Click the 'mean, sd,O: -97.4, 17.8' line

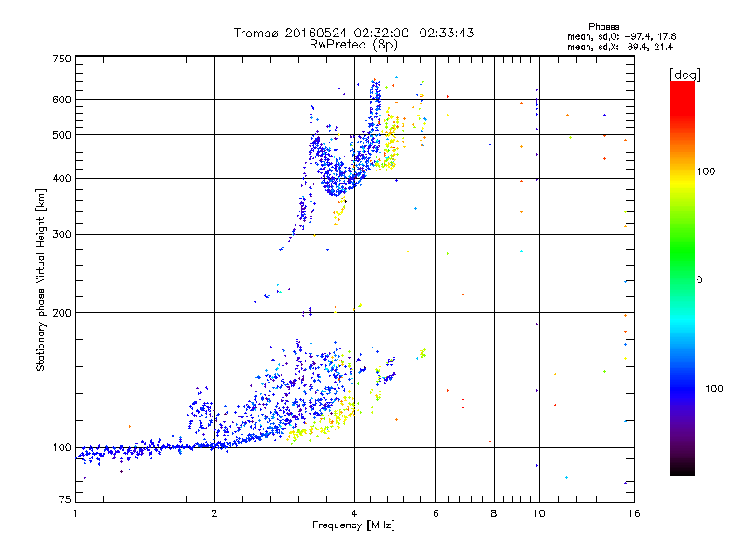(621, 36)
